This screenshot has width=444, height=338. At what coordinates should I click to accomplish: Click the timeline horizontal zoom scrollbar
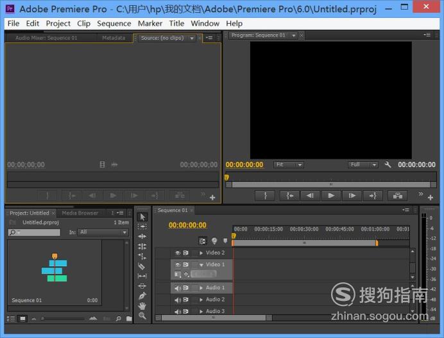tap(214, 318)
